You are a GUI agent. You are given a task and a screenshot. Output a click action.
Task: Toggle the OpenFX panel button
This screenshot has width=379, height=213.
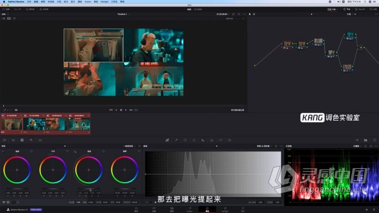tap(360, 9)
